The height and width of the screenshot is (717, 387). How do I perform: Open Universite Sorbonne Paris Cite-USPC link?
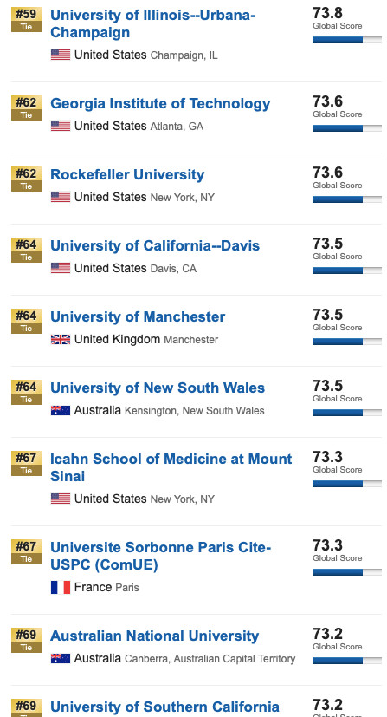161,556
